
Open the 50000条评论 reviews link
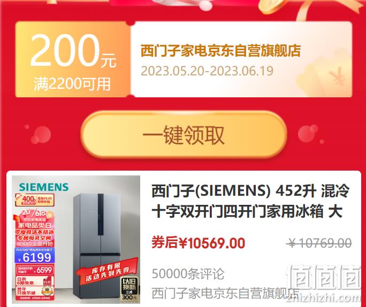(188, 274)
